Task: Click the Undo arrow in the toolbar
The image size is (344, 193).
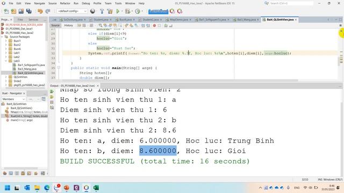Action: pos(40,11)
